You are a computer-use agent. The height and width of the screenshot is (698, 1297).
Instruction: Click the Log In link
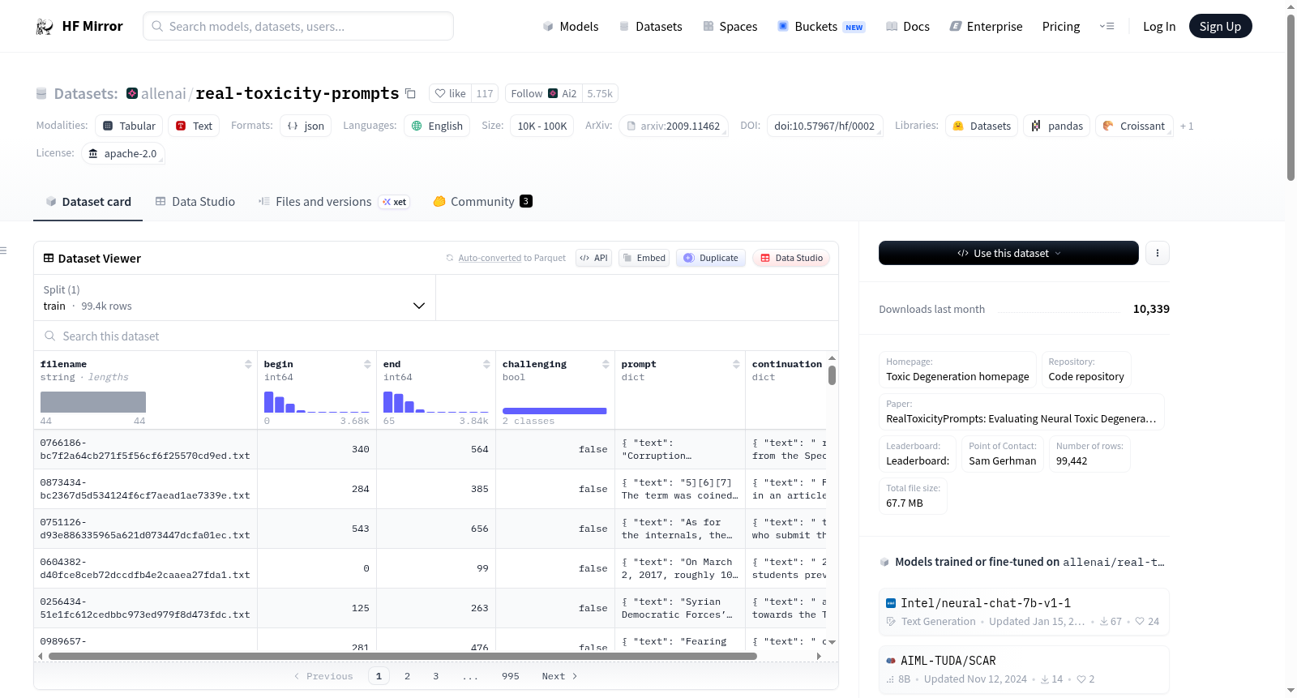pyautogui.click(x=1159, y=26)
